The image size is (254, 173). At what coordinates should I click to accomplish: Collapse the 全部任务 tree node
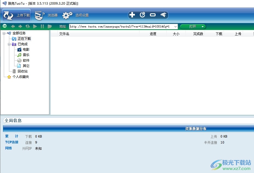pyautogui.click(x=4, y=33)
